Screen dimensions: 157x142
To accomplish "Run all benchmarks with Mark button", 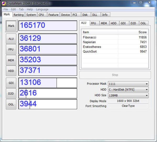I will point(11,26).
